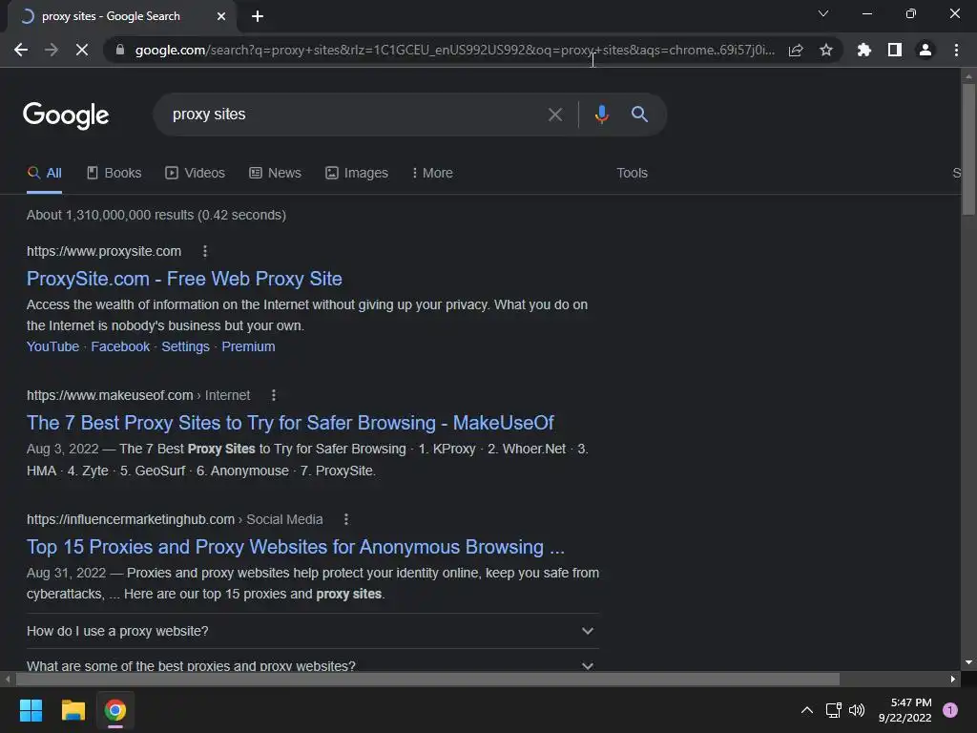Share this page icon in address bar
The image size is (977, 733).
tap(796, 50)
